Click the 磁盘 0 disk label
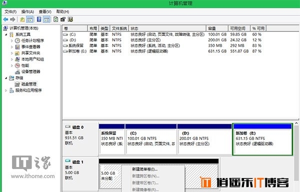Screen dimensions: 300x192 coord(78,127)
